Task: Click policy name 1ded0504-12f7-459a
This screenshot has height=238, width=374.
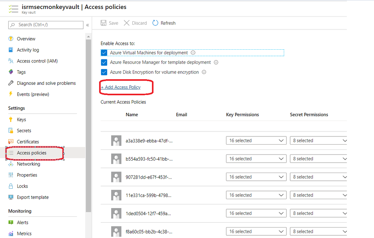Action: (148, 213)
